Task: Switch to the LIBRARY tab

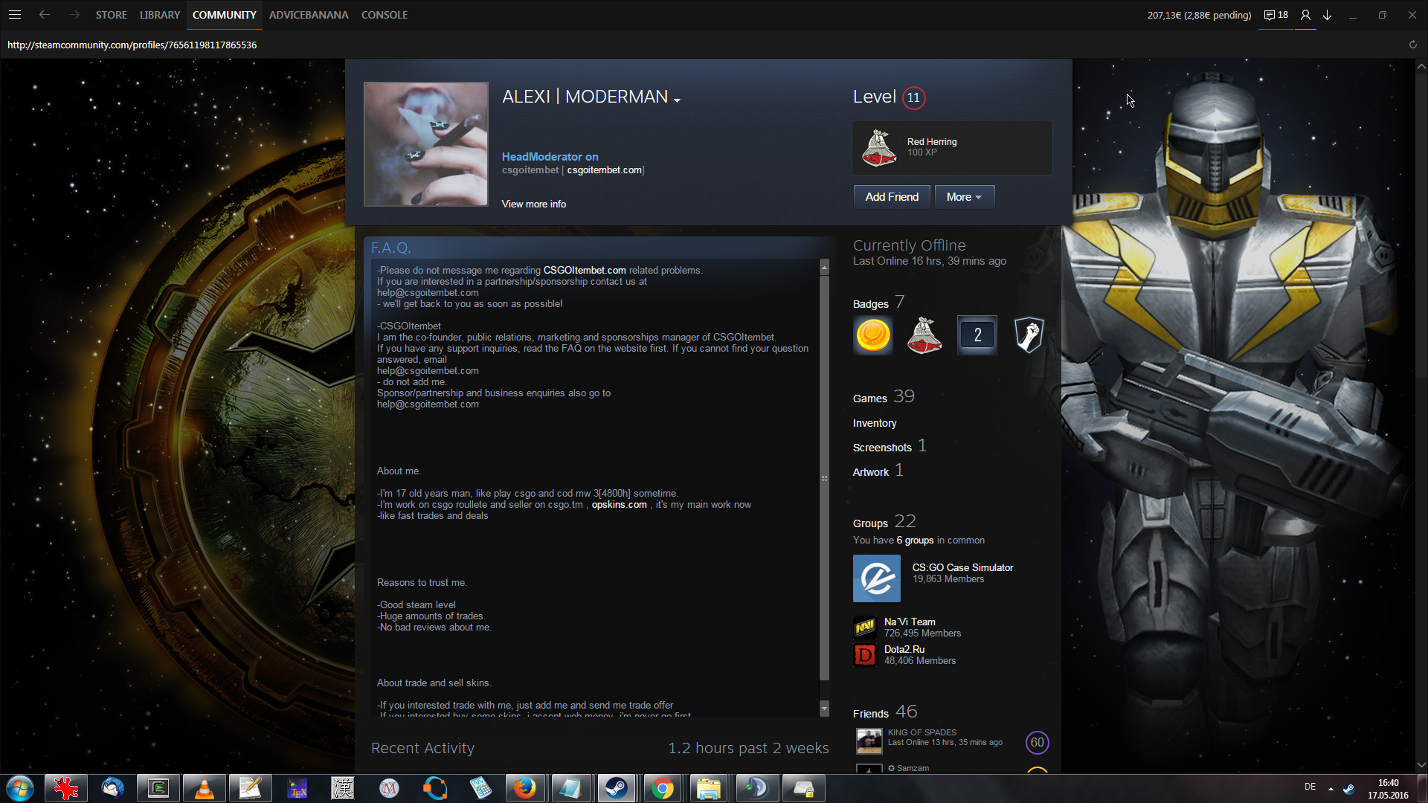Action: coord(160,15)
